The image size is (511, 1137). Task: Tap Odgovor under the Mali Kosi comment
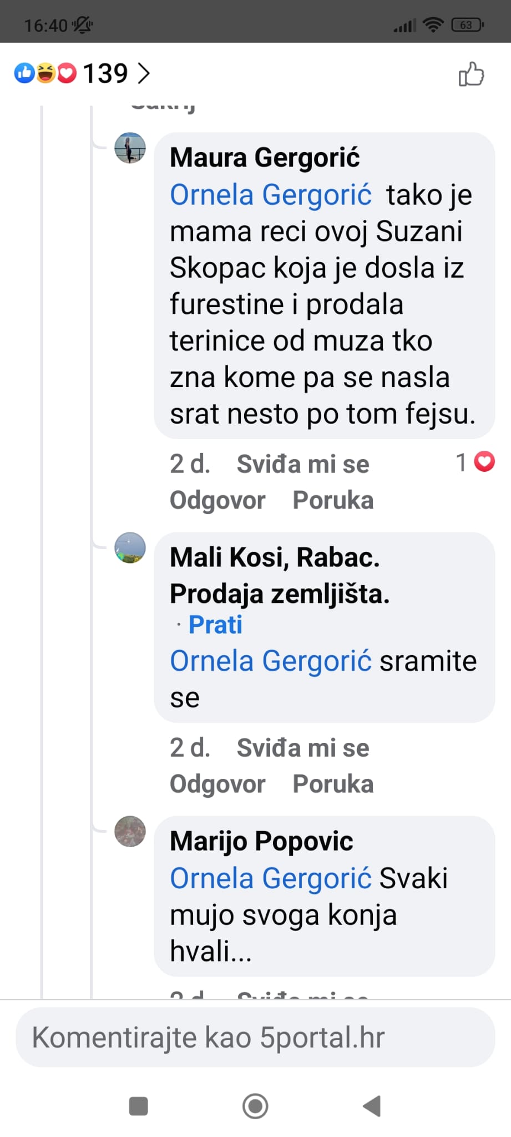(x=217, y=784)
